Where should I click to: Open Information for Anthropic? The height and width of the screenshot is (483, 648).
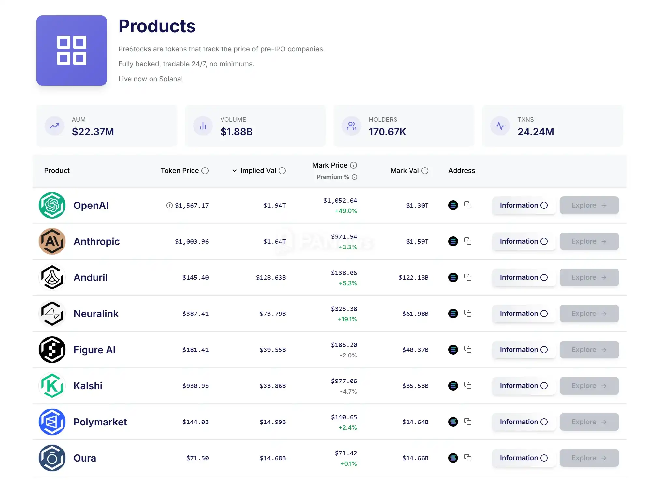pyautogui.click(x=524, y=241)
